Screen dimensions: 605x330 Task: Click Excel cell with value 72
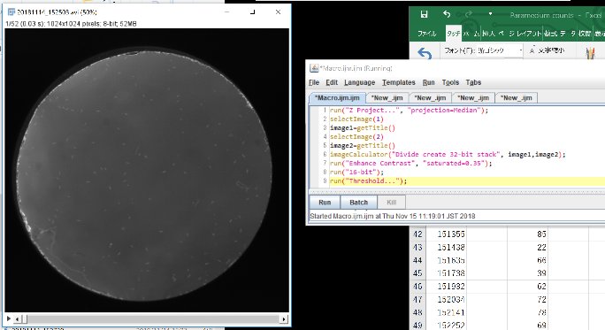tap(527, 299)
